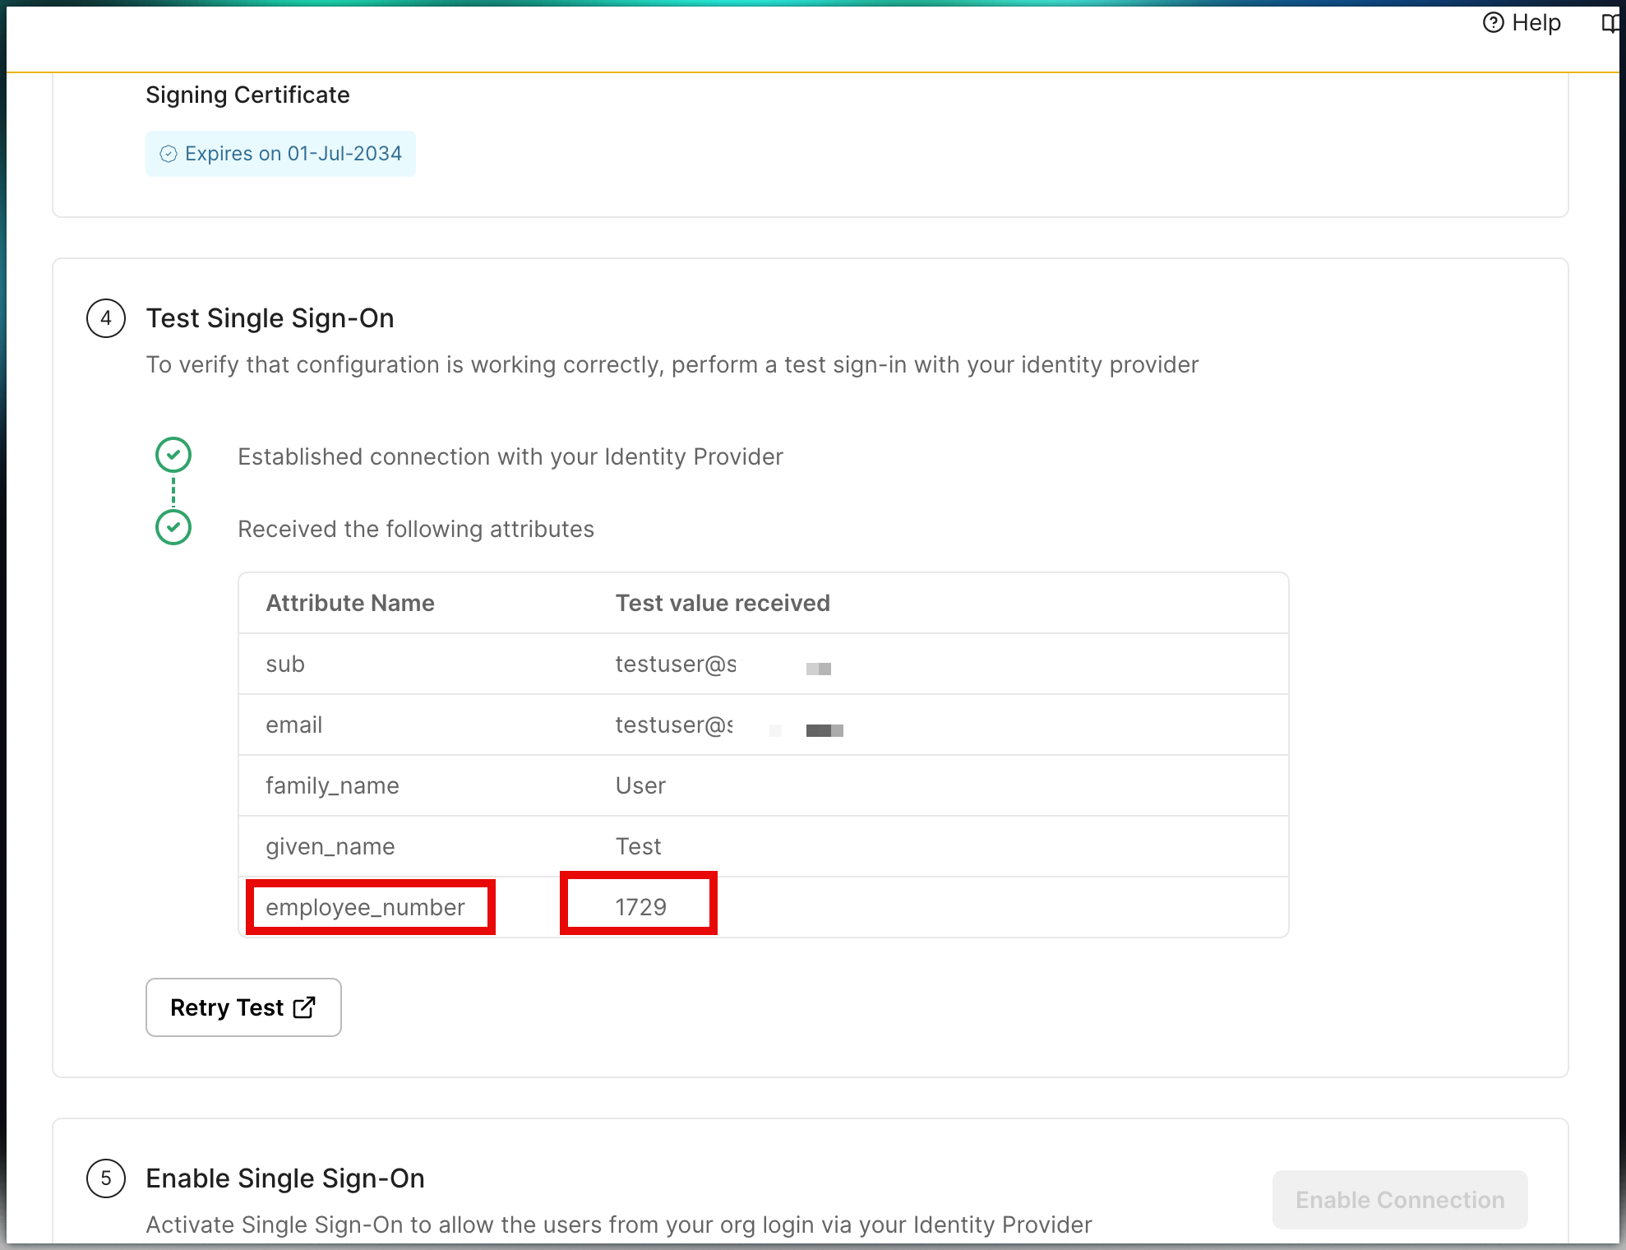The height and width of the screenshot is (1250, 1626).
Task: Click the Test Single Sign-On heading
Action: tap(270, 318)
